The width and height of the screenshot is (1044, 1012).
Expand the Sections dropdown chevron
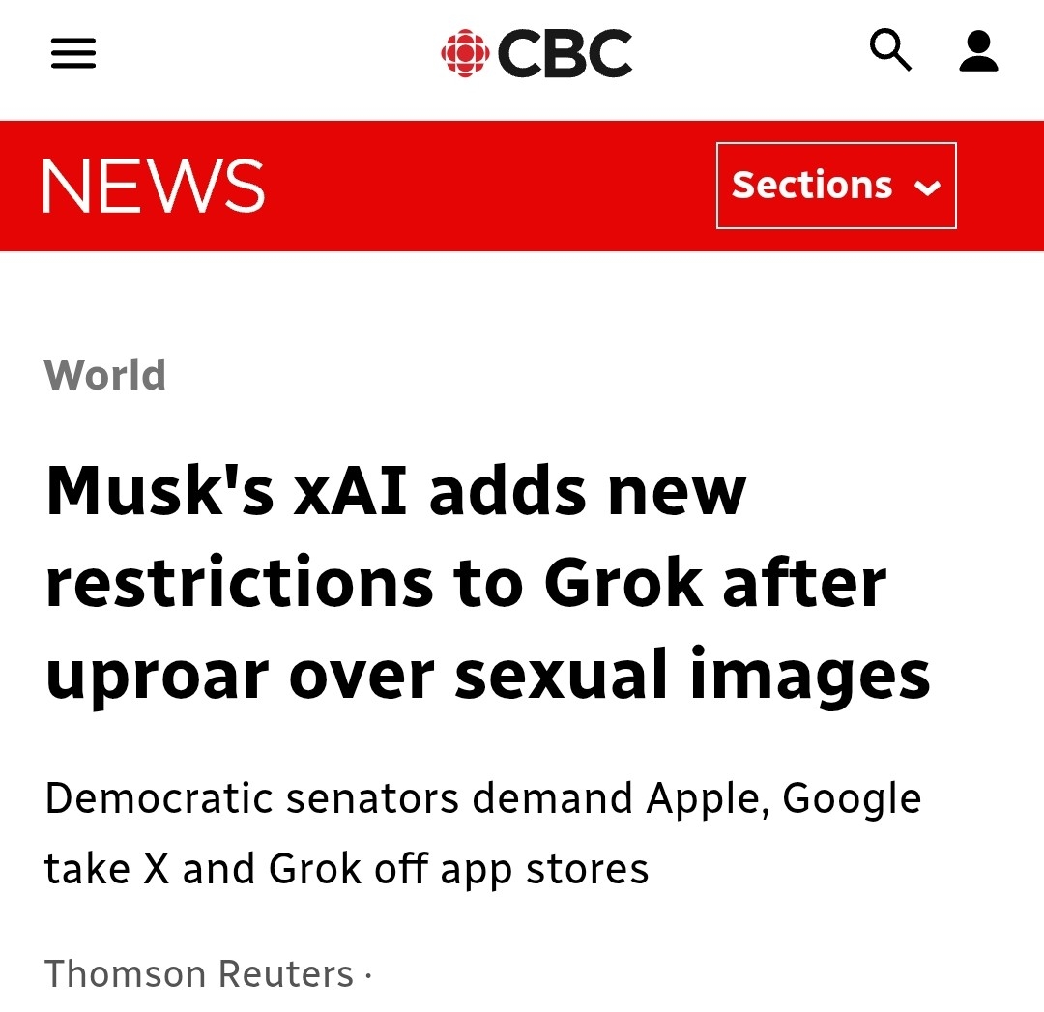[x=927, y=188]
